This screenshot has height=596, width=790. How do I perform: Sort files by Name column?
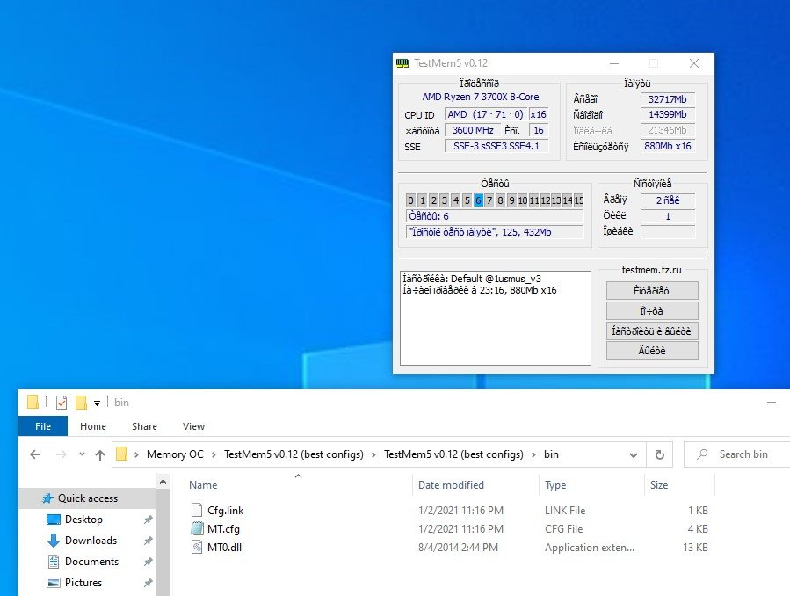[x=203, y=484]
